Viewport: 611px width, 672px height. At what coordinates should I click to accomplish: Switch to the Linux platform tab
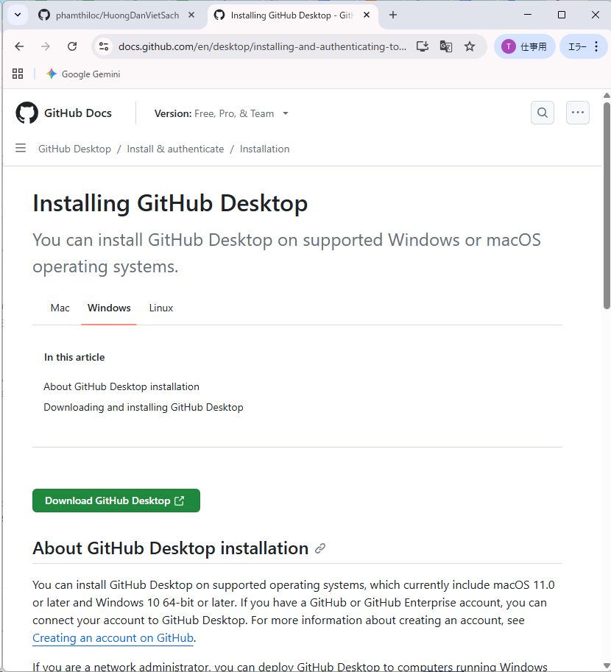[161, 308]
